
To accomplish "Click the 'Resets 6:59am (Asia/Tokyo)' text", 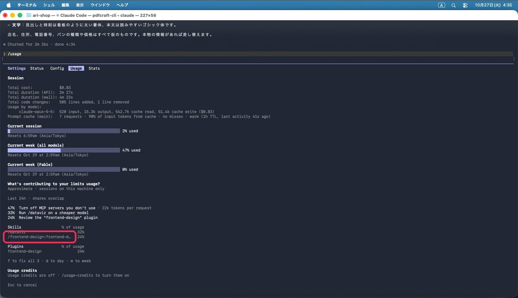I will click(37, 136).
